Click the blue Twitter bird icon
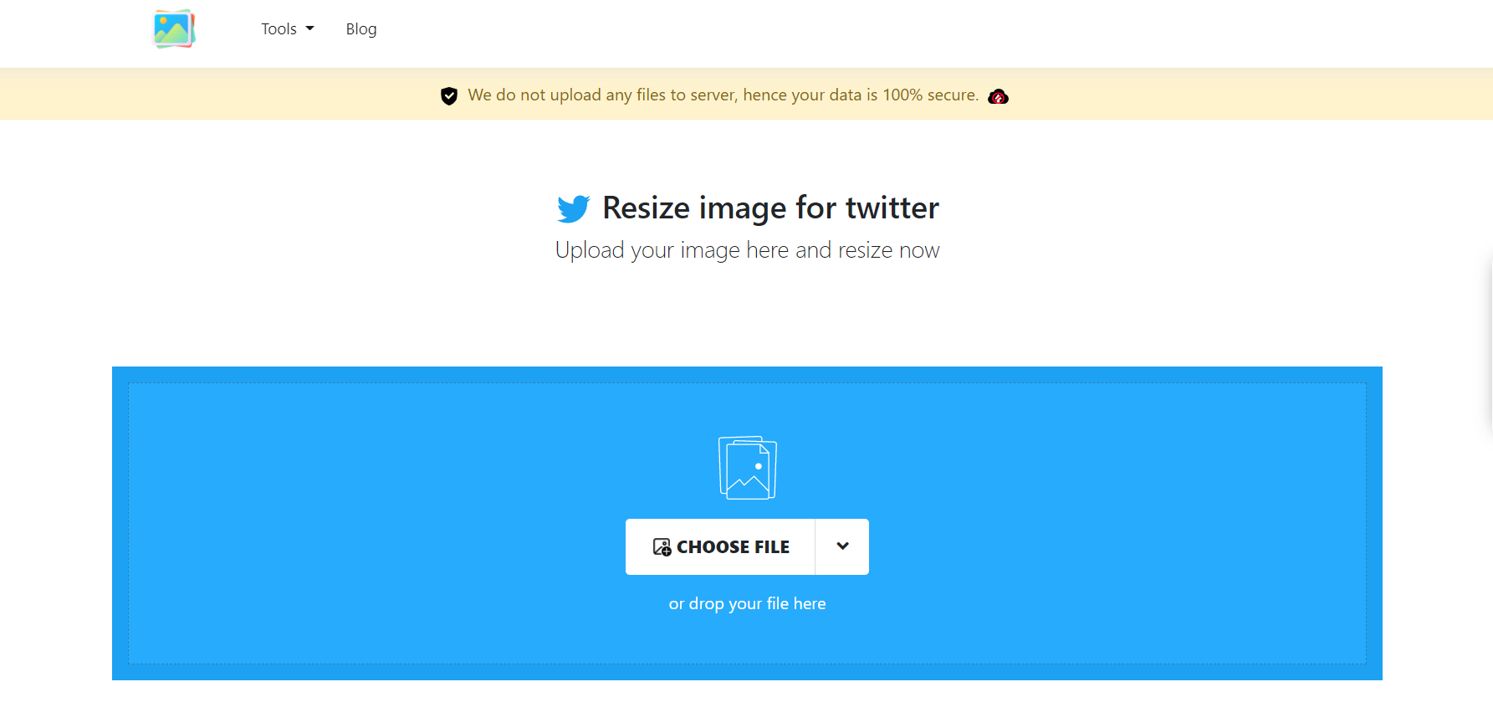 (x=574, y=208)
